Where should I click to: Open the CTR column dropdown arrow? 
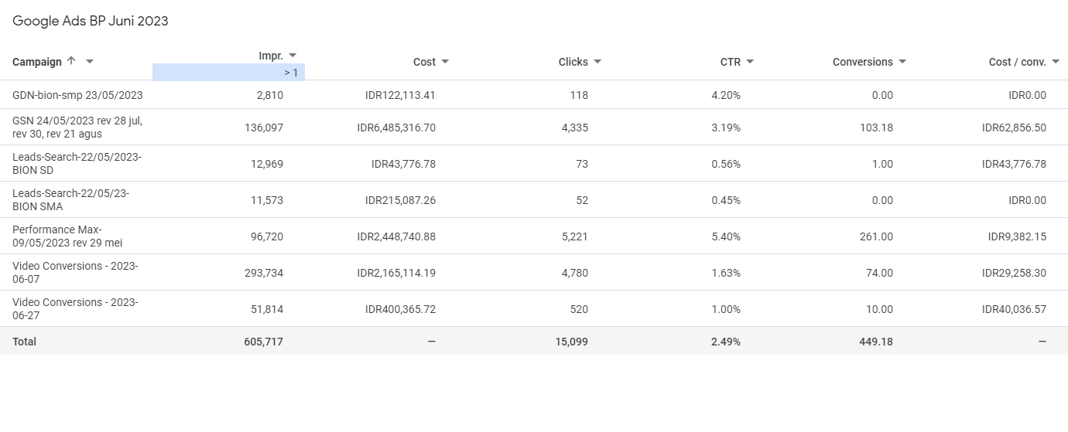pyautogui.click(x=750, y=62)
